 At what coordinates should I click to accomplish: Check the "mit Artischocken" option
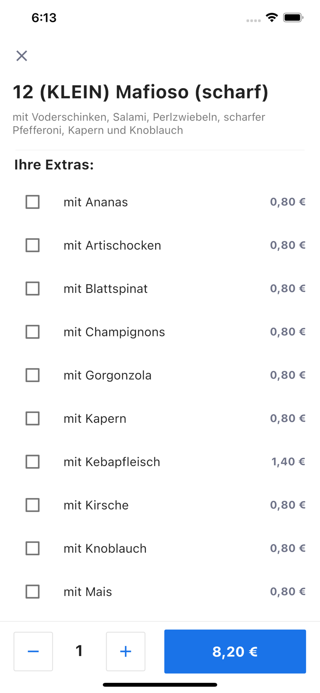click(x=32, y=245)
